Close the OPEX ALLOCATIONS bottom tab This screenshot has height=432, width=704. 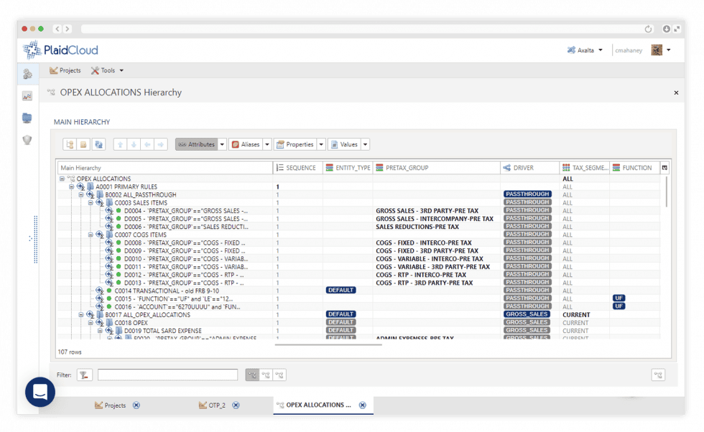tap(362, 405)
